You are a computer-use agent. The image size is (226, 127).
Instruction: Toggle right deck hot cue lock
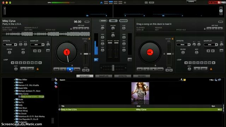click(x=205, y=29)
